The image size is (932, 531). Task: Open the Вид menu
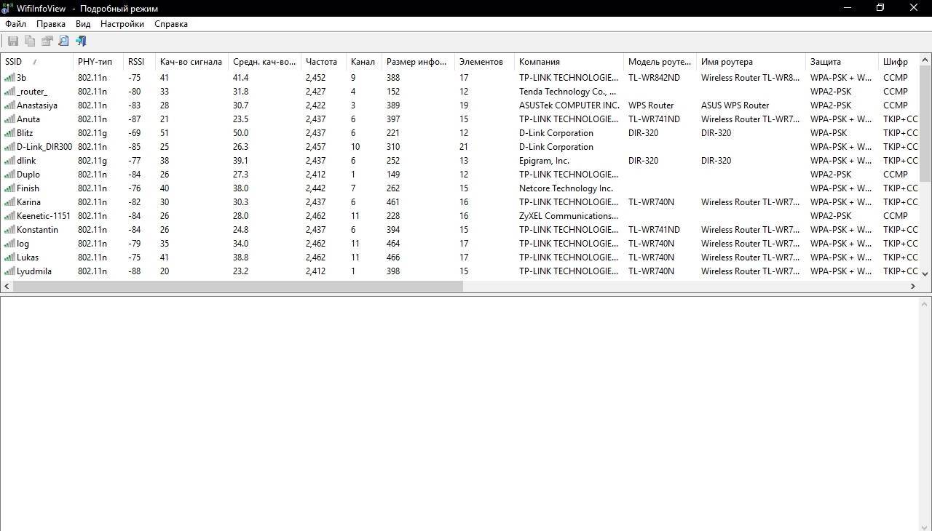pos(83,24)
